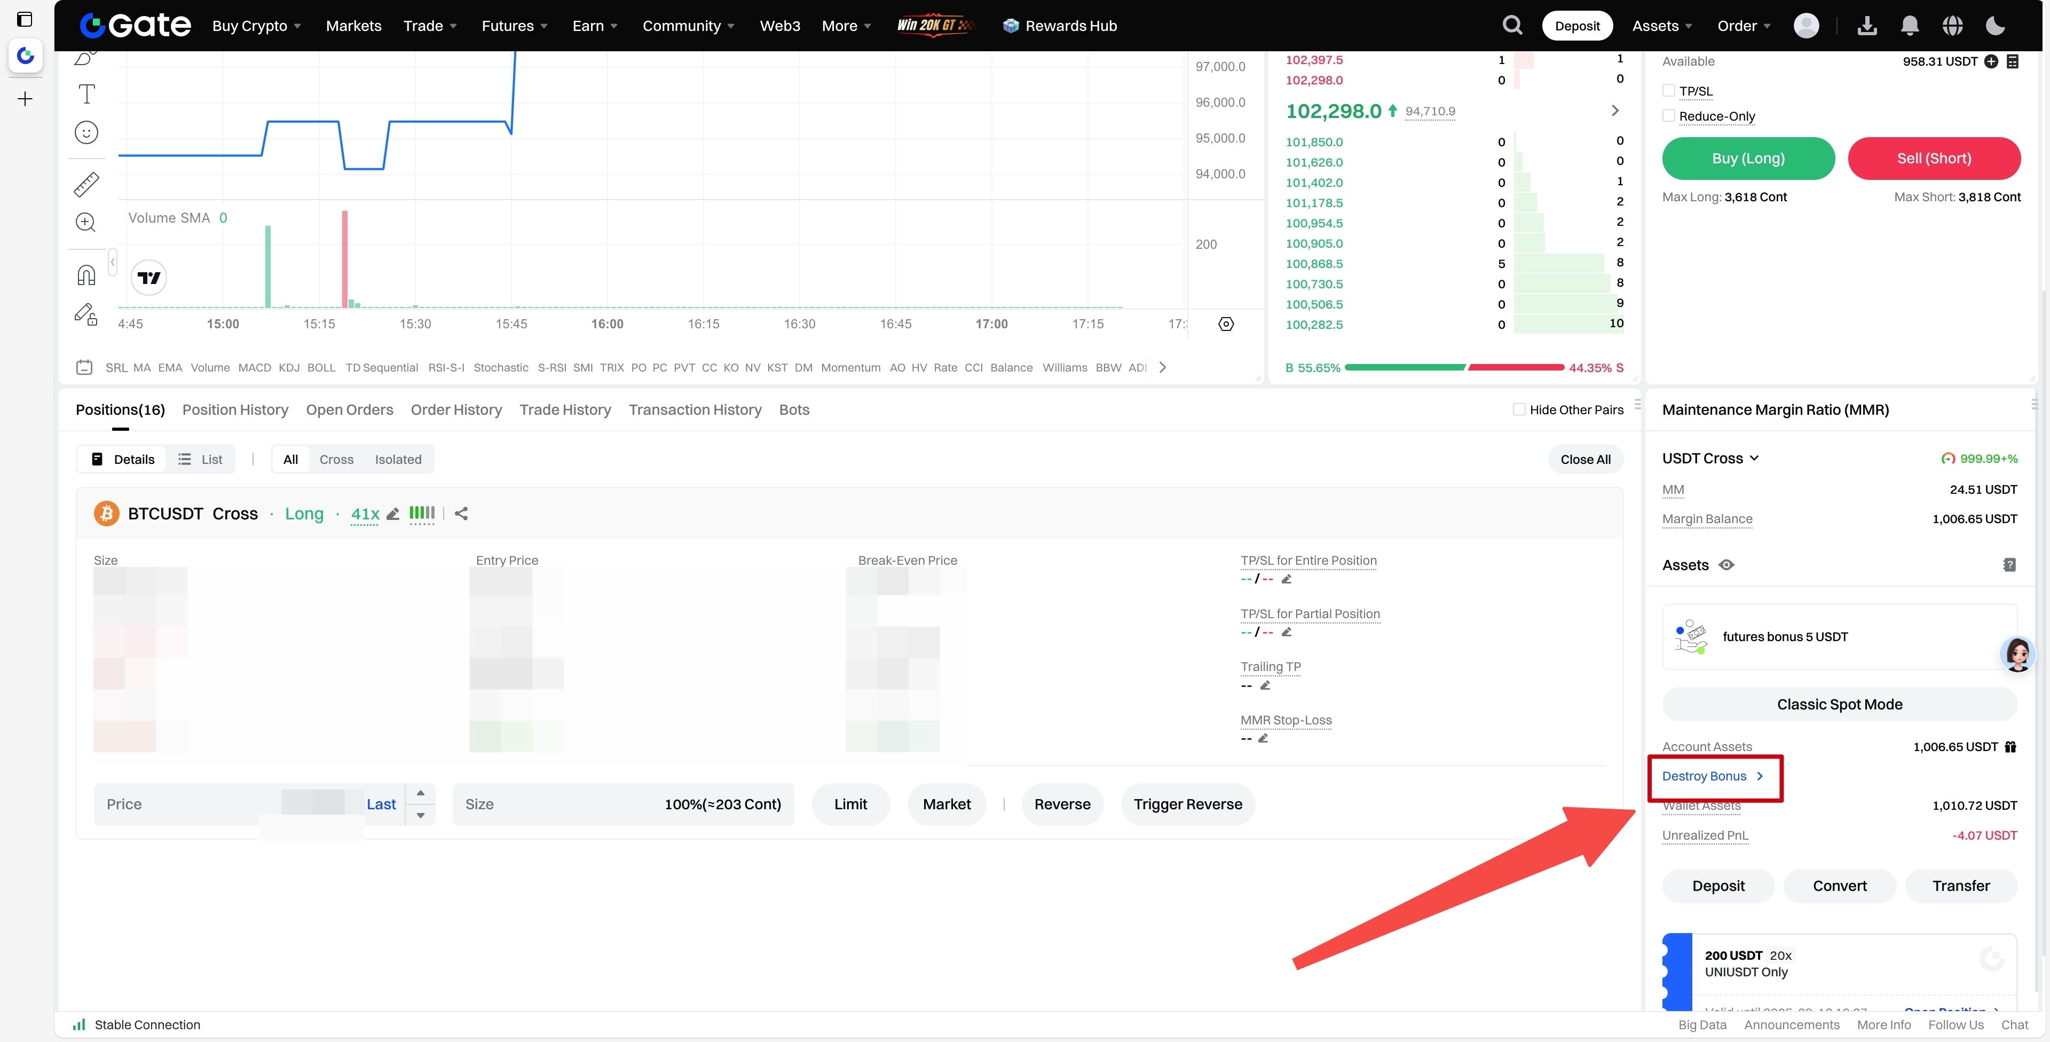Edit the 41x leverage pencil icon
This screenshot has height=1042, width=2050.
click(392, 514)
